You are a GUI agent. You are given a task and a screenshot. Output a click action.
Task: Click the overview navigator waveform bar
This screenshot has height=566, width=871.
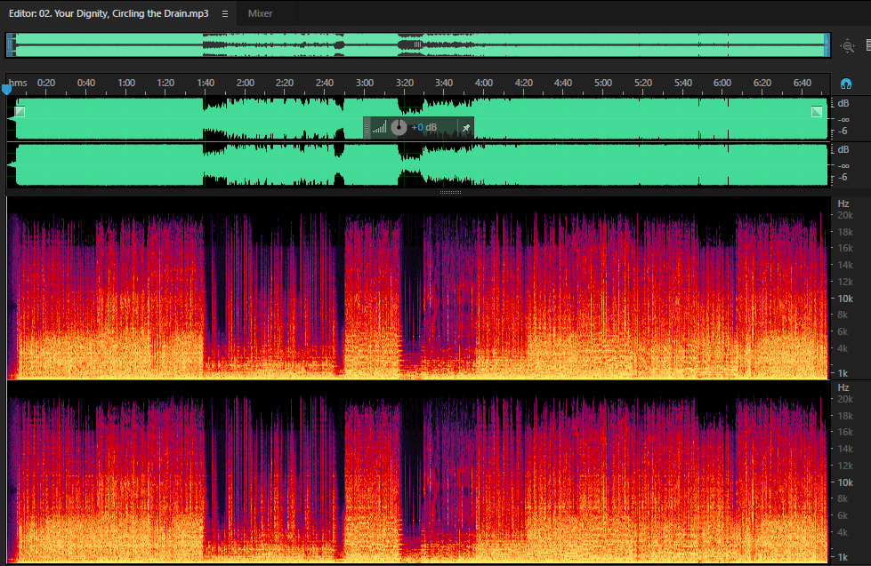pos(418,45)
